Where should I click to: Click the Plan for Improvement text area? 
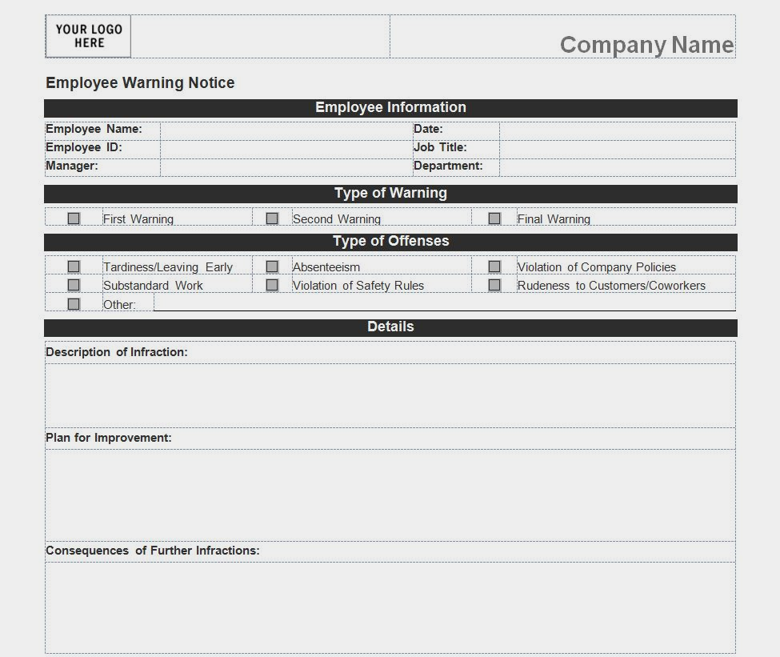pos(390,495)
